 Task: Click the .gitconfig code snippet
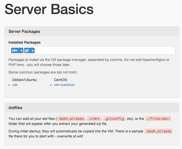pyautogui.click(x=114, y=119)
